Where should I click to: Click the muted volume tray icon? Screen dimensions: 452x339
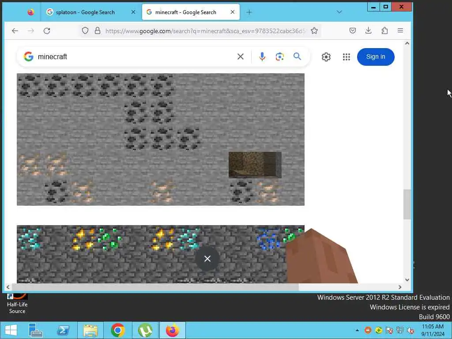tap(411, 330)
